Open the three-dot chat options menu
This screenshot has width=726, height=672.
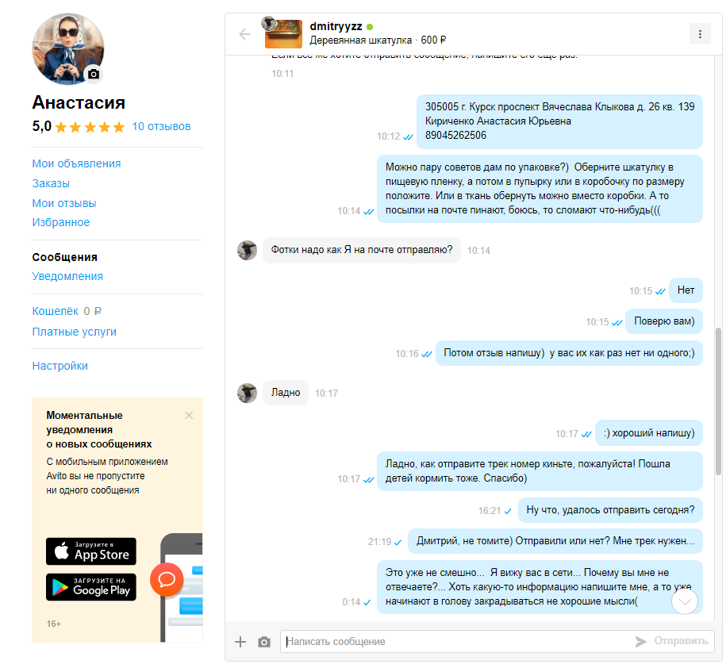click(x=700, y=34)
